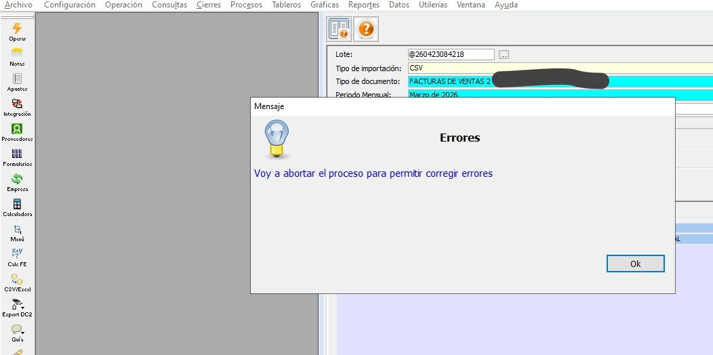Viewport: 713px width, 355px height.
Task: Click the Lote browse ellipsis button
Action: (x=504, y=54)
